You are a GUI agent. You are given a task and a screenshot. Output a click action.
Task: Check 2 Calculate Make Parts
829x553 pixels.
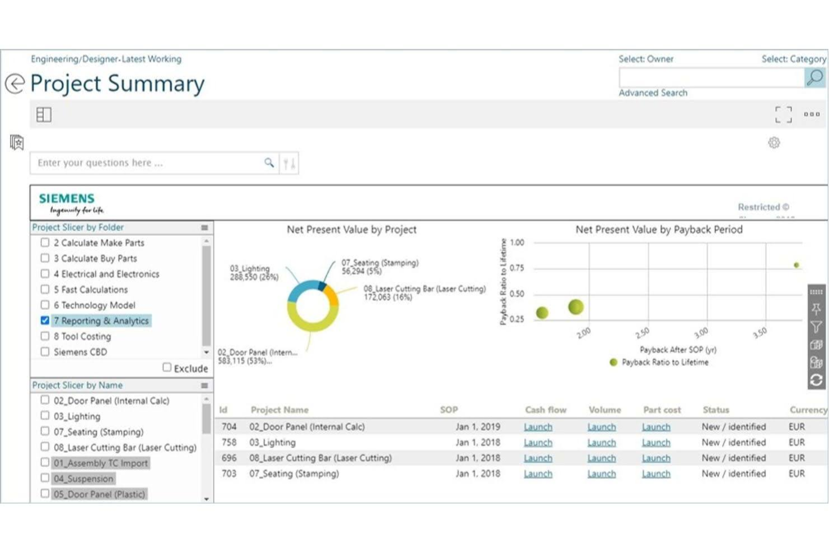(45, 243)
